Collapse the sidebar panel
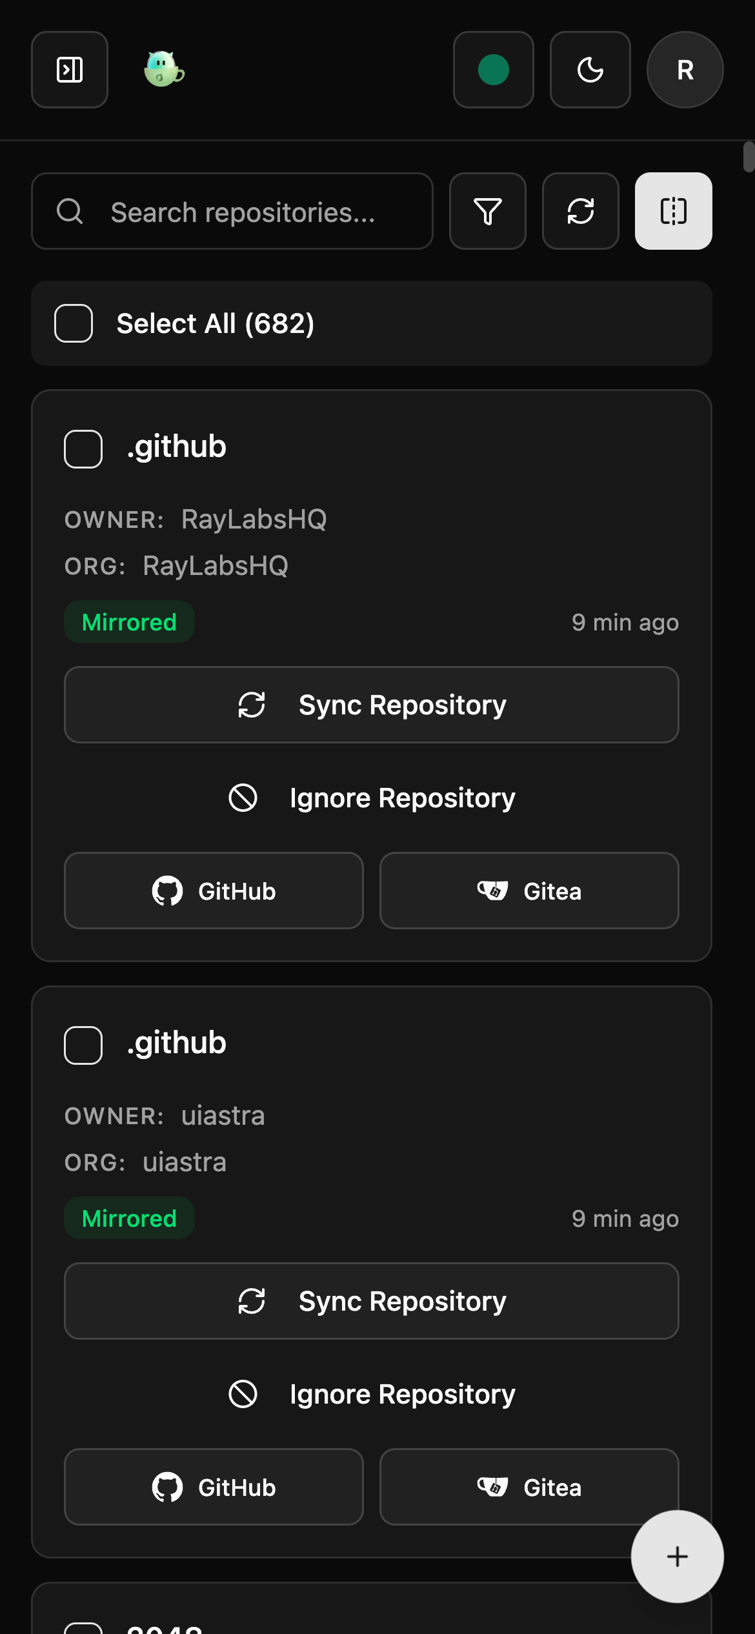 [69, 70]
